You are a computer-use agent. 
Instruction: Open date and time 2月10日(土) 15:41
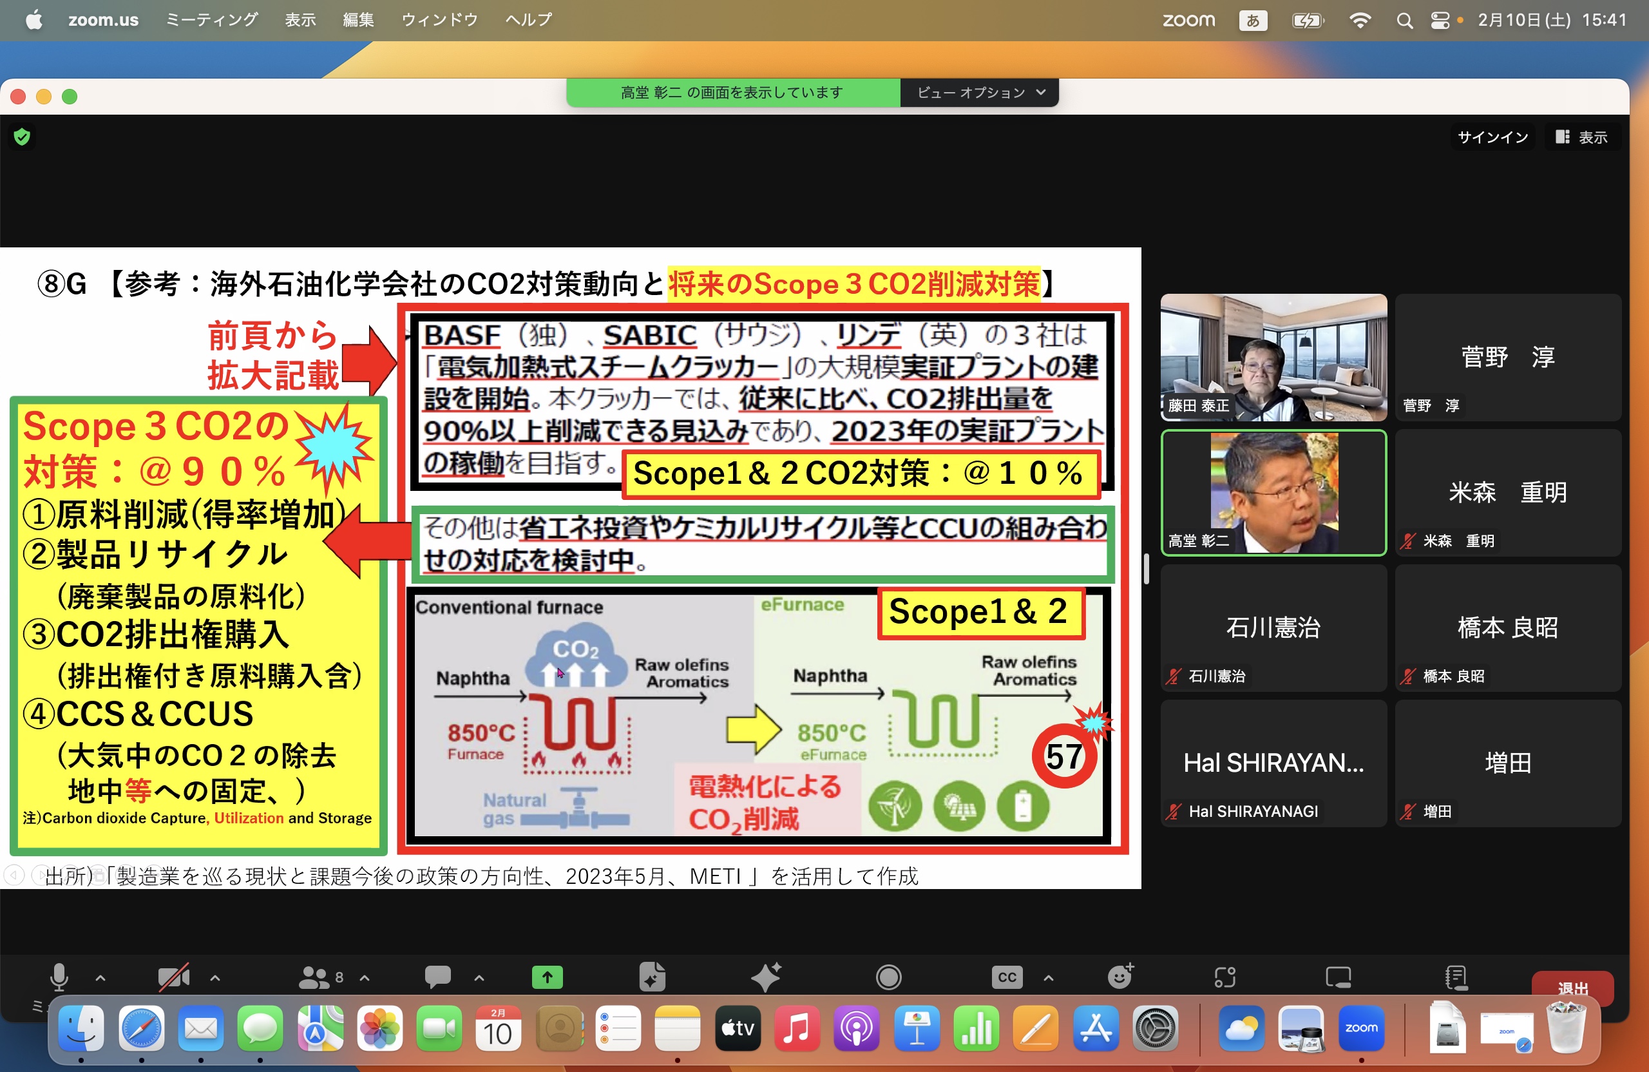1552,19
